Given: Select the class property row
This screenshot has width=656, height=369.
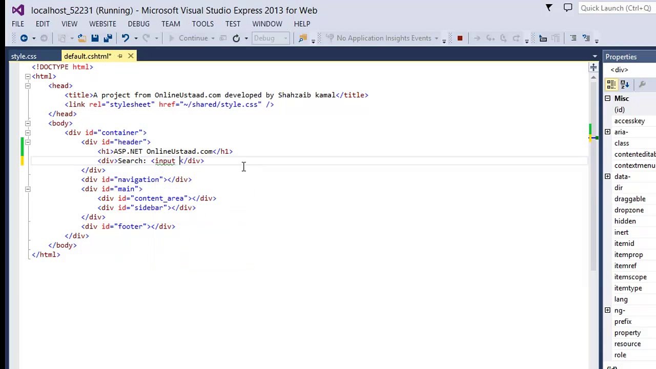Looking at the screenshot, I should [x=630, y=143].
